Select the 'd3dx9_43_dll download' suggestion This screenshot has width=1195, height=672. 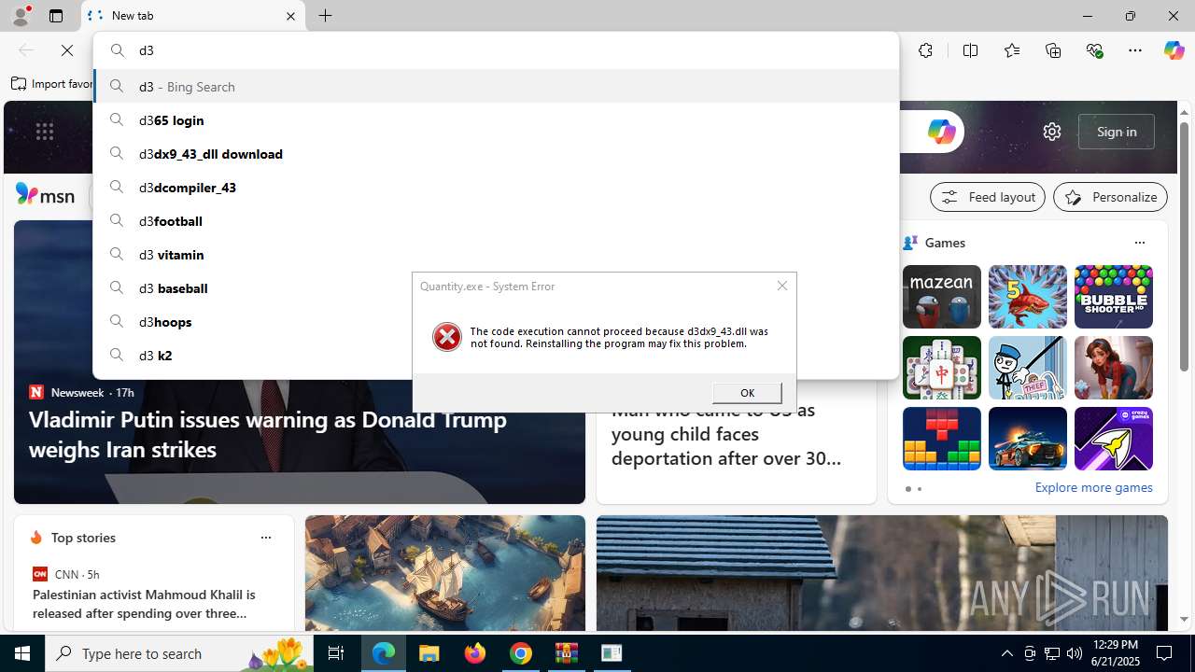pos(496,153)
